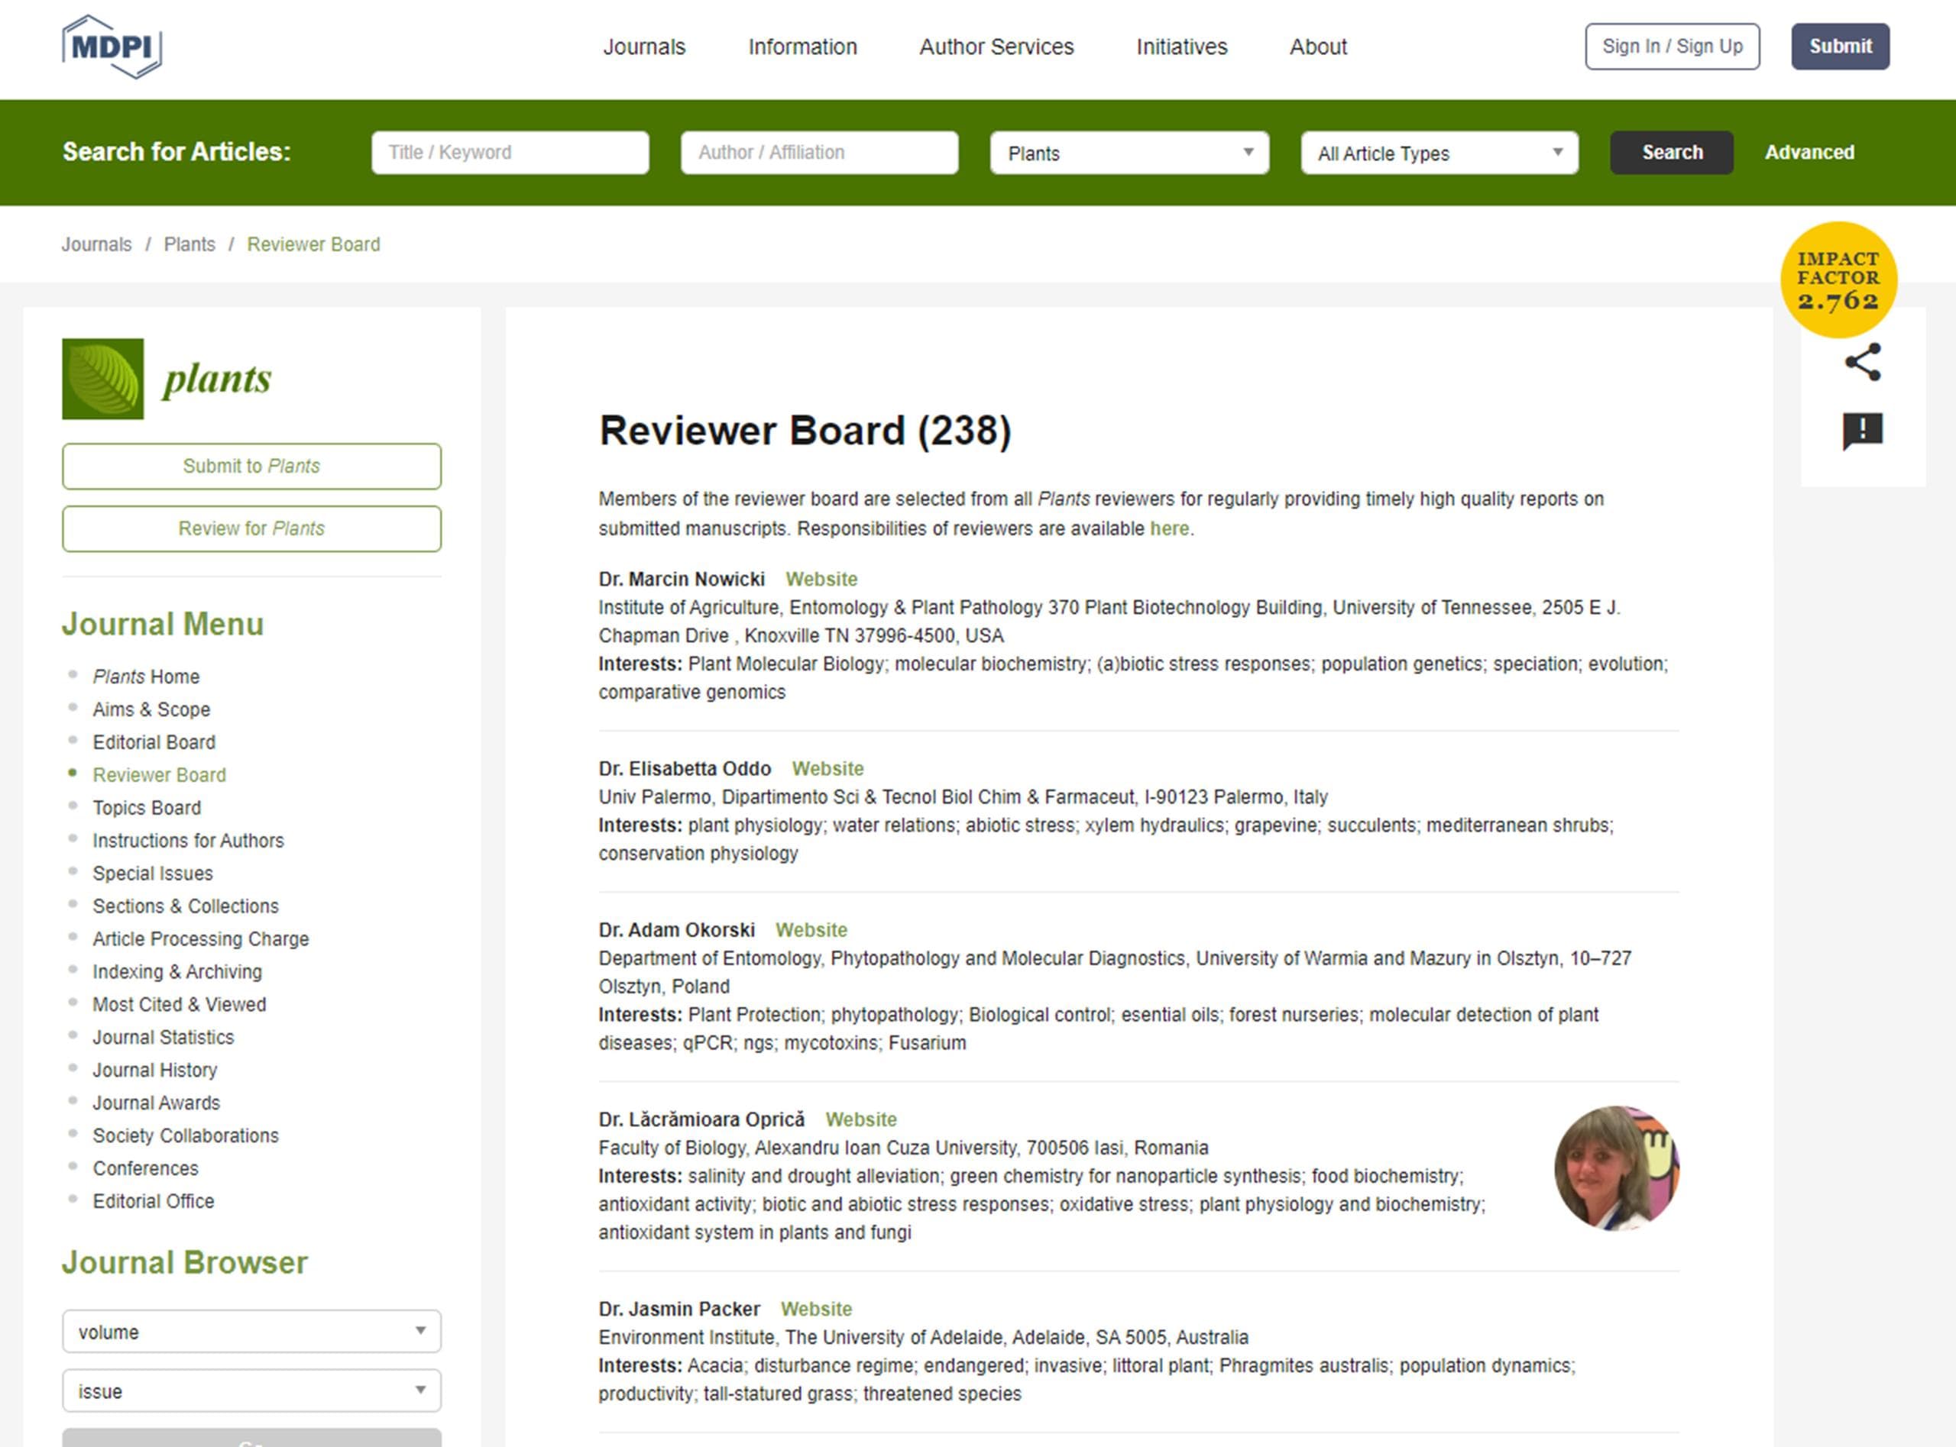
Task: Open the Journals menu
Action: pos(644,47)
